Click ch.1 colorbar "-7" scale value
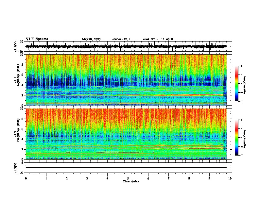The image size is (259, 200). [241, 101]
